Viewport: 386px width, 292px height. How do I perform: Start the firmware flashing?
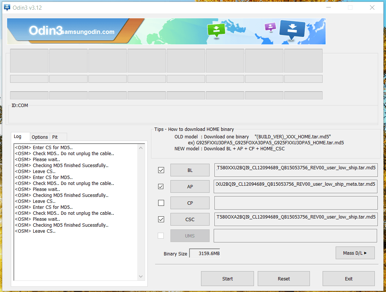pos(227,279)
